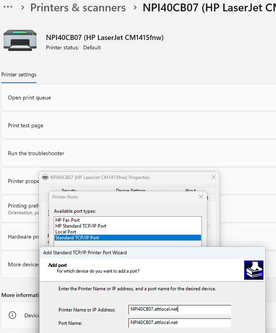Viewport: 276px width, 333px height.
Task: Click the small printer icon in Properties title bar
Action: tap(45, 177)
